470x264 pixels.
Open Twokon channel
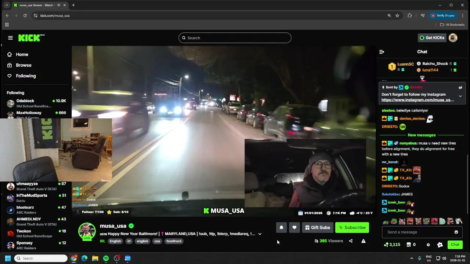pos(36,234)
